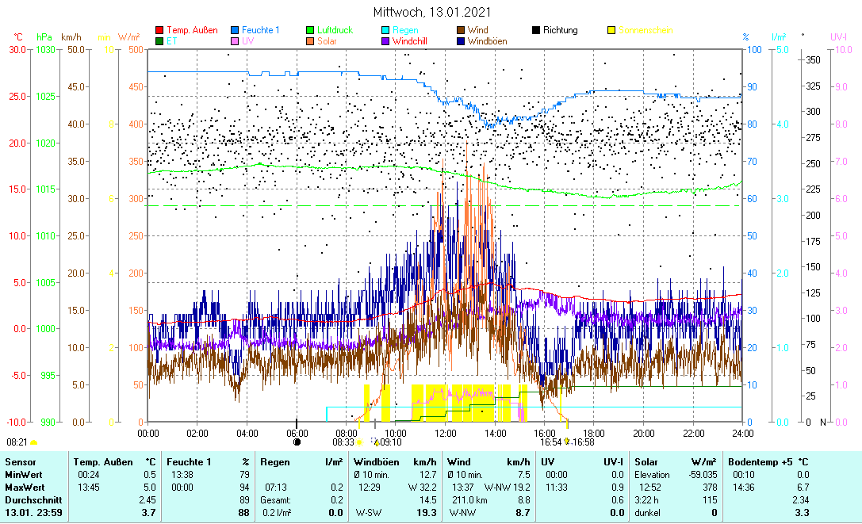862x524 pixels.
Task: Click the green Luftdruck legend square
Action: pyautogui.click(x=310, y=30)
